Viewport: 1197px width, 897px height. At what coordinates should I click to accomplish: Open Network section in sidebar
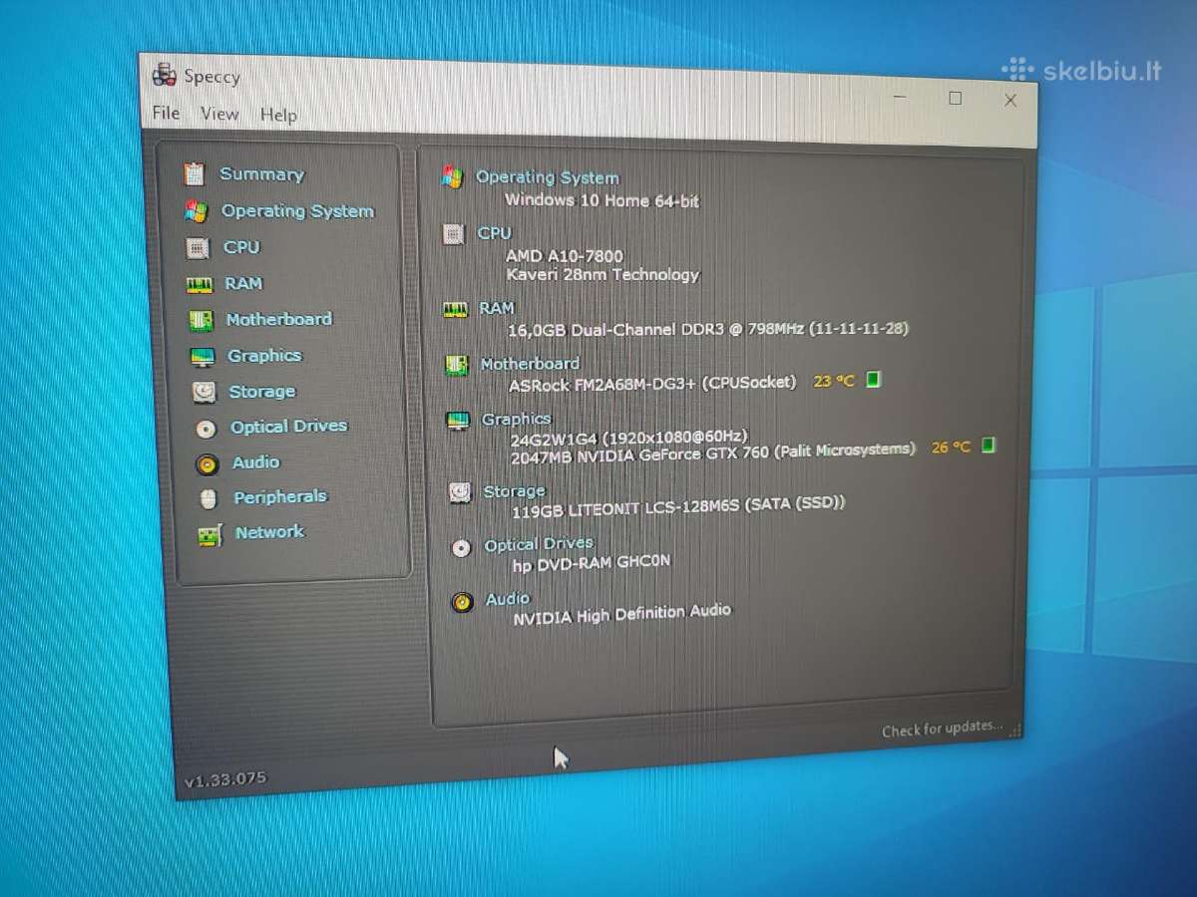(269, 532)
